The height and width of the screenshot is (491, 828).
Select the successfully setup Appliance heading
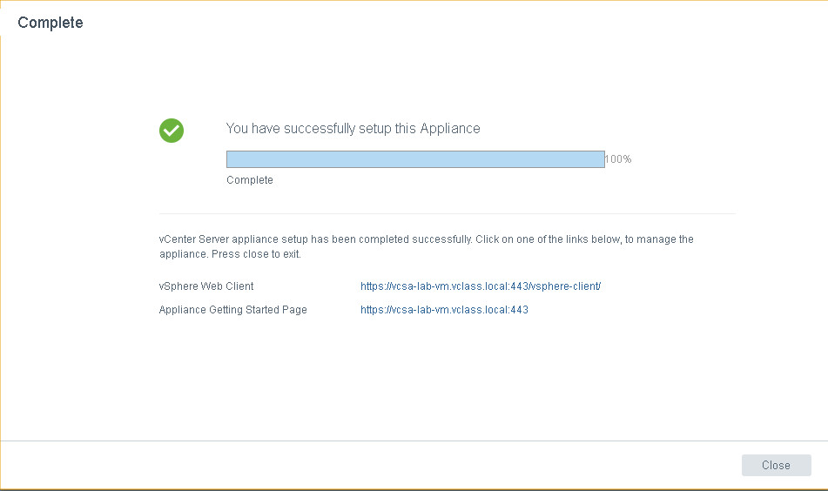coord(353,128)
